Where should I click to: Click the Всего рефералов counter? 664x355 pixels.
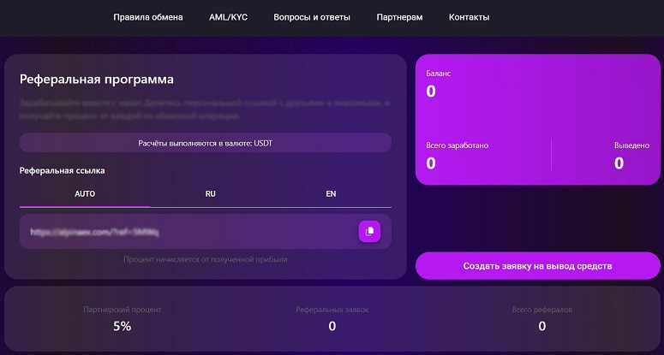click(x=542, y=326)
